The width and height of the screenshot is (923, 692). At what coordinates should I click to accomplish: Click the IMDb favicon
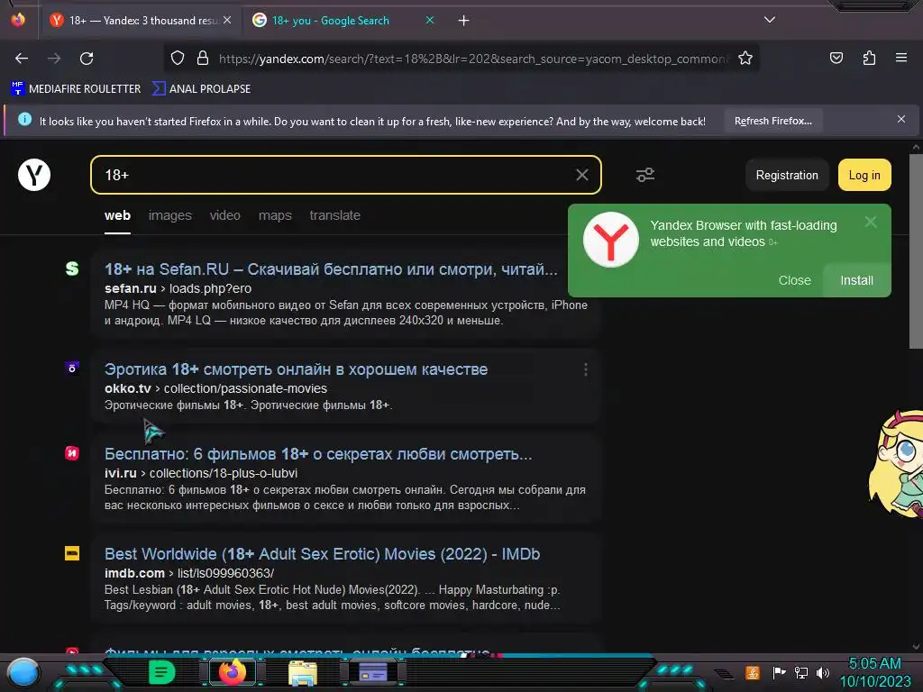click(72, 553)
